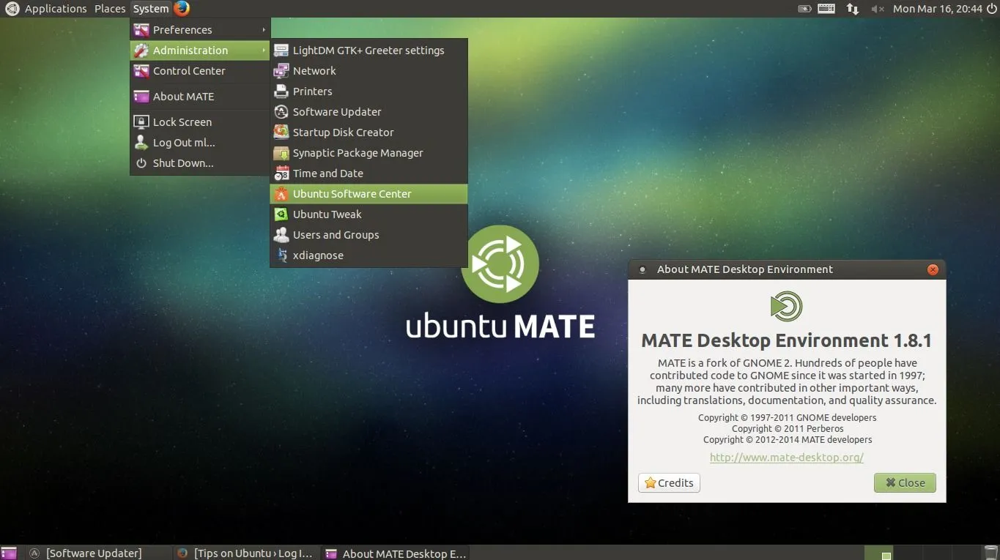Close the About MATE dialog via Close button
The height and width of the screenshot is (560, 1000).
(904, 482)
